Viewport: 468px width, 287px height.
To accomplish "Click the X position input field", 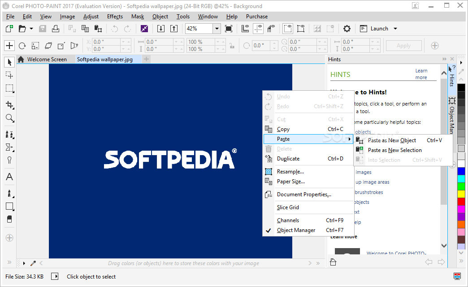I will (x=106, y=42).
